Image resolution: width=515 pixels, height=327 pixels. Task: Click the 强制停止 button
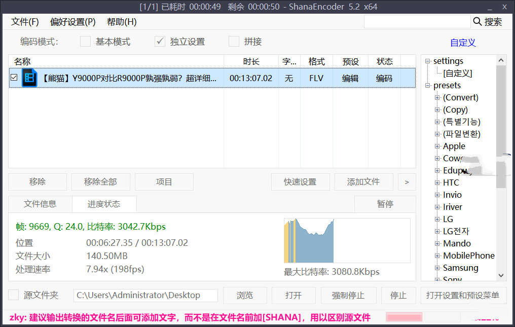coord(349,295)
